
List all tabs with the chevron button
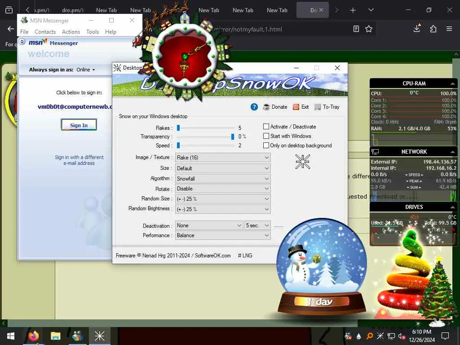(371, 10)
